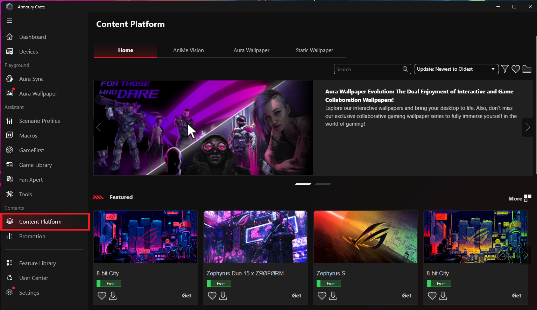Open the filter funnel icon
Image resolution: width=537 pixels, height=310 pixels.
[x=505, y=69]
